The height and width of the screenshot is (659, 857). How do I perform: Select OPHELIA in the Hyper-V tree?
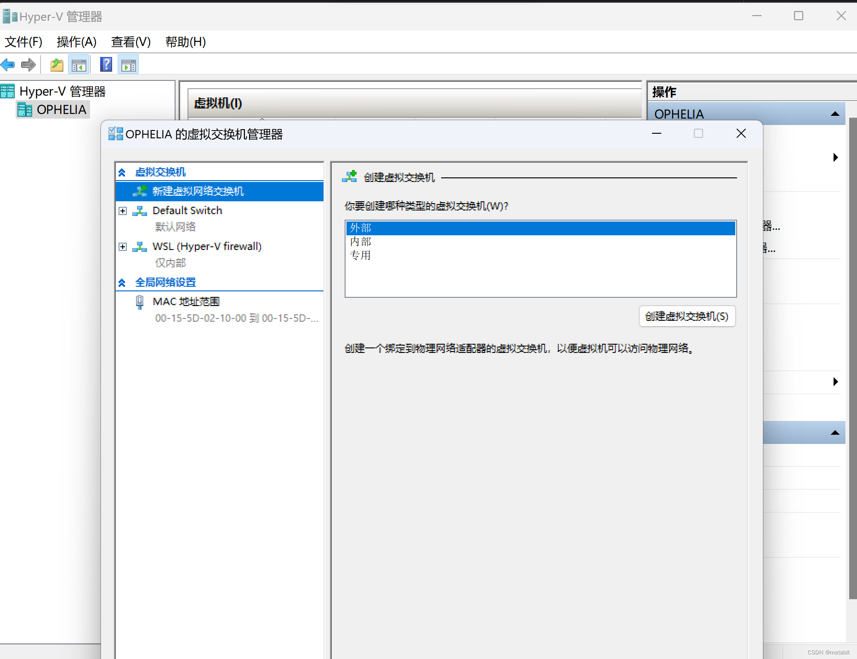click(x=53, y=110)
